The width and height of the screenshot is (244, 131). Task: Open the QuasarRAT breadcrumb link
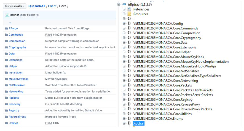(37, 6)
